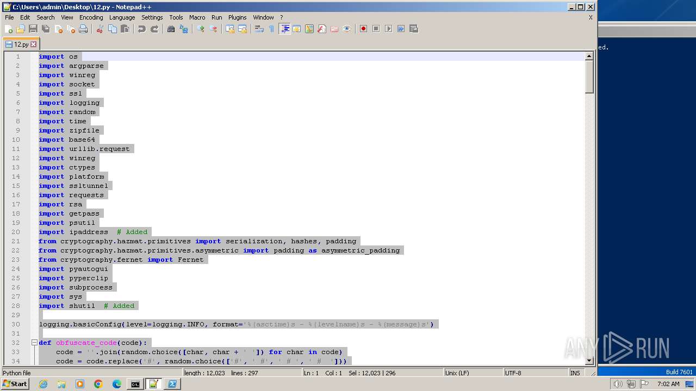Open the Encoding menu

pos(91,17)
